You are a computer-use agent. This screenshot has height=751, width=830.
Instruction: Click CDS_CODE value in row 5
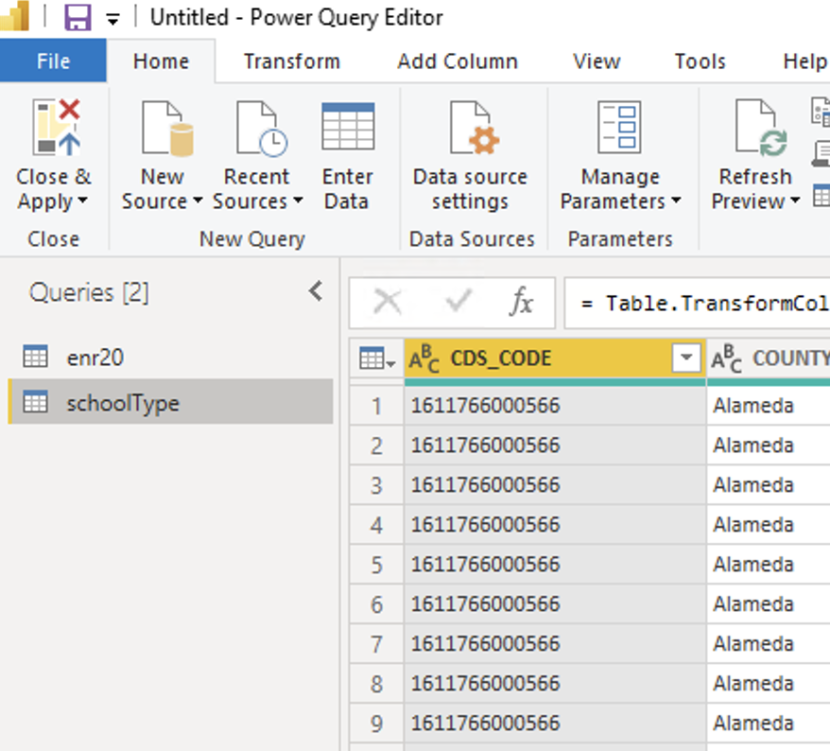click(555, 565)
